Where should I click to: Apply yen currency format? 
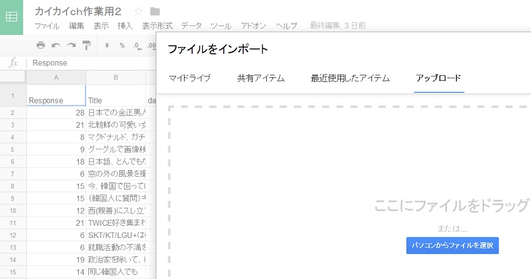(x=107, y=45)
